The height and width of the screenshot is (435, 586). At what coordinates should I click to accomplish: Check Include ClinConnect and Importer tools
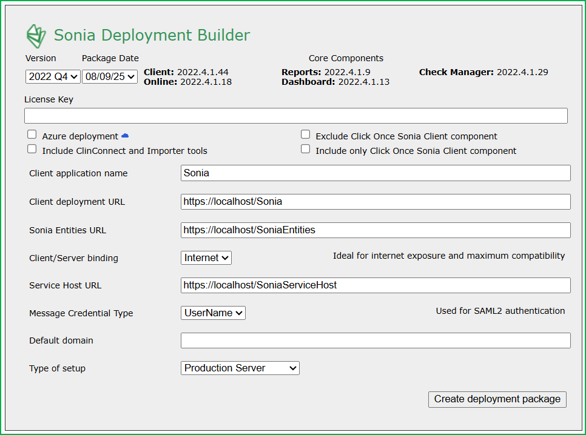point(32,149)
